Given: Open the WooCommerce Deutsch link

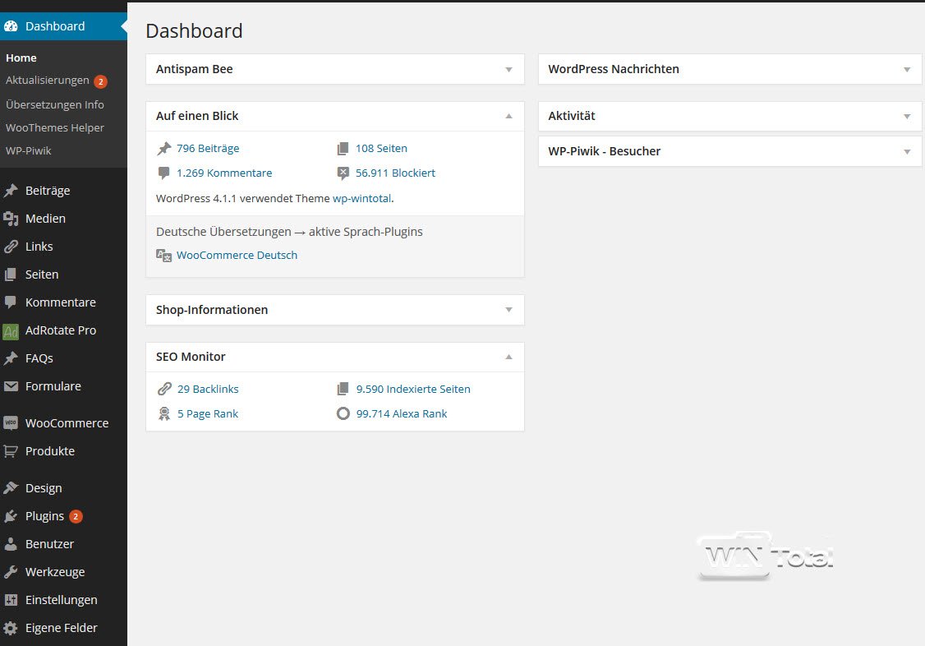Looking at the screenshot, I should tap(237, 255).
